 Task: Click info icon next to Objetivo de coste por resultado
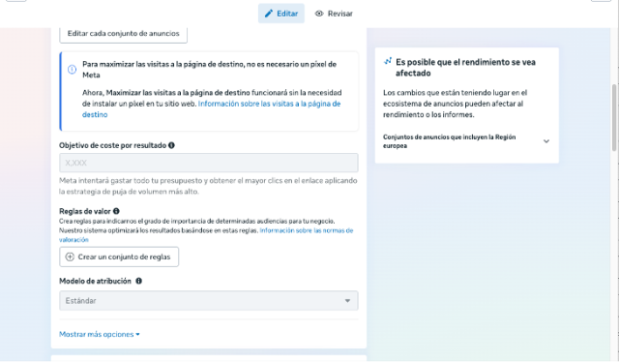tap(171, 145)
